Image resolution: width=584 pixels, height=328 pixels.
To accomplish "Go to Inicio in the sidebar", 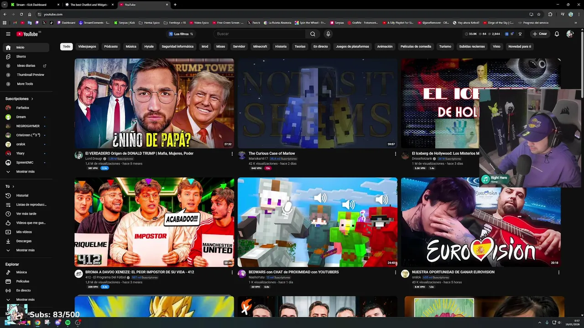I will click(x=26, y=47).
